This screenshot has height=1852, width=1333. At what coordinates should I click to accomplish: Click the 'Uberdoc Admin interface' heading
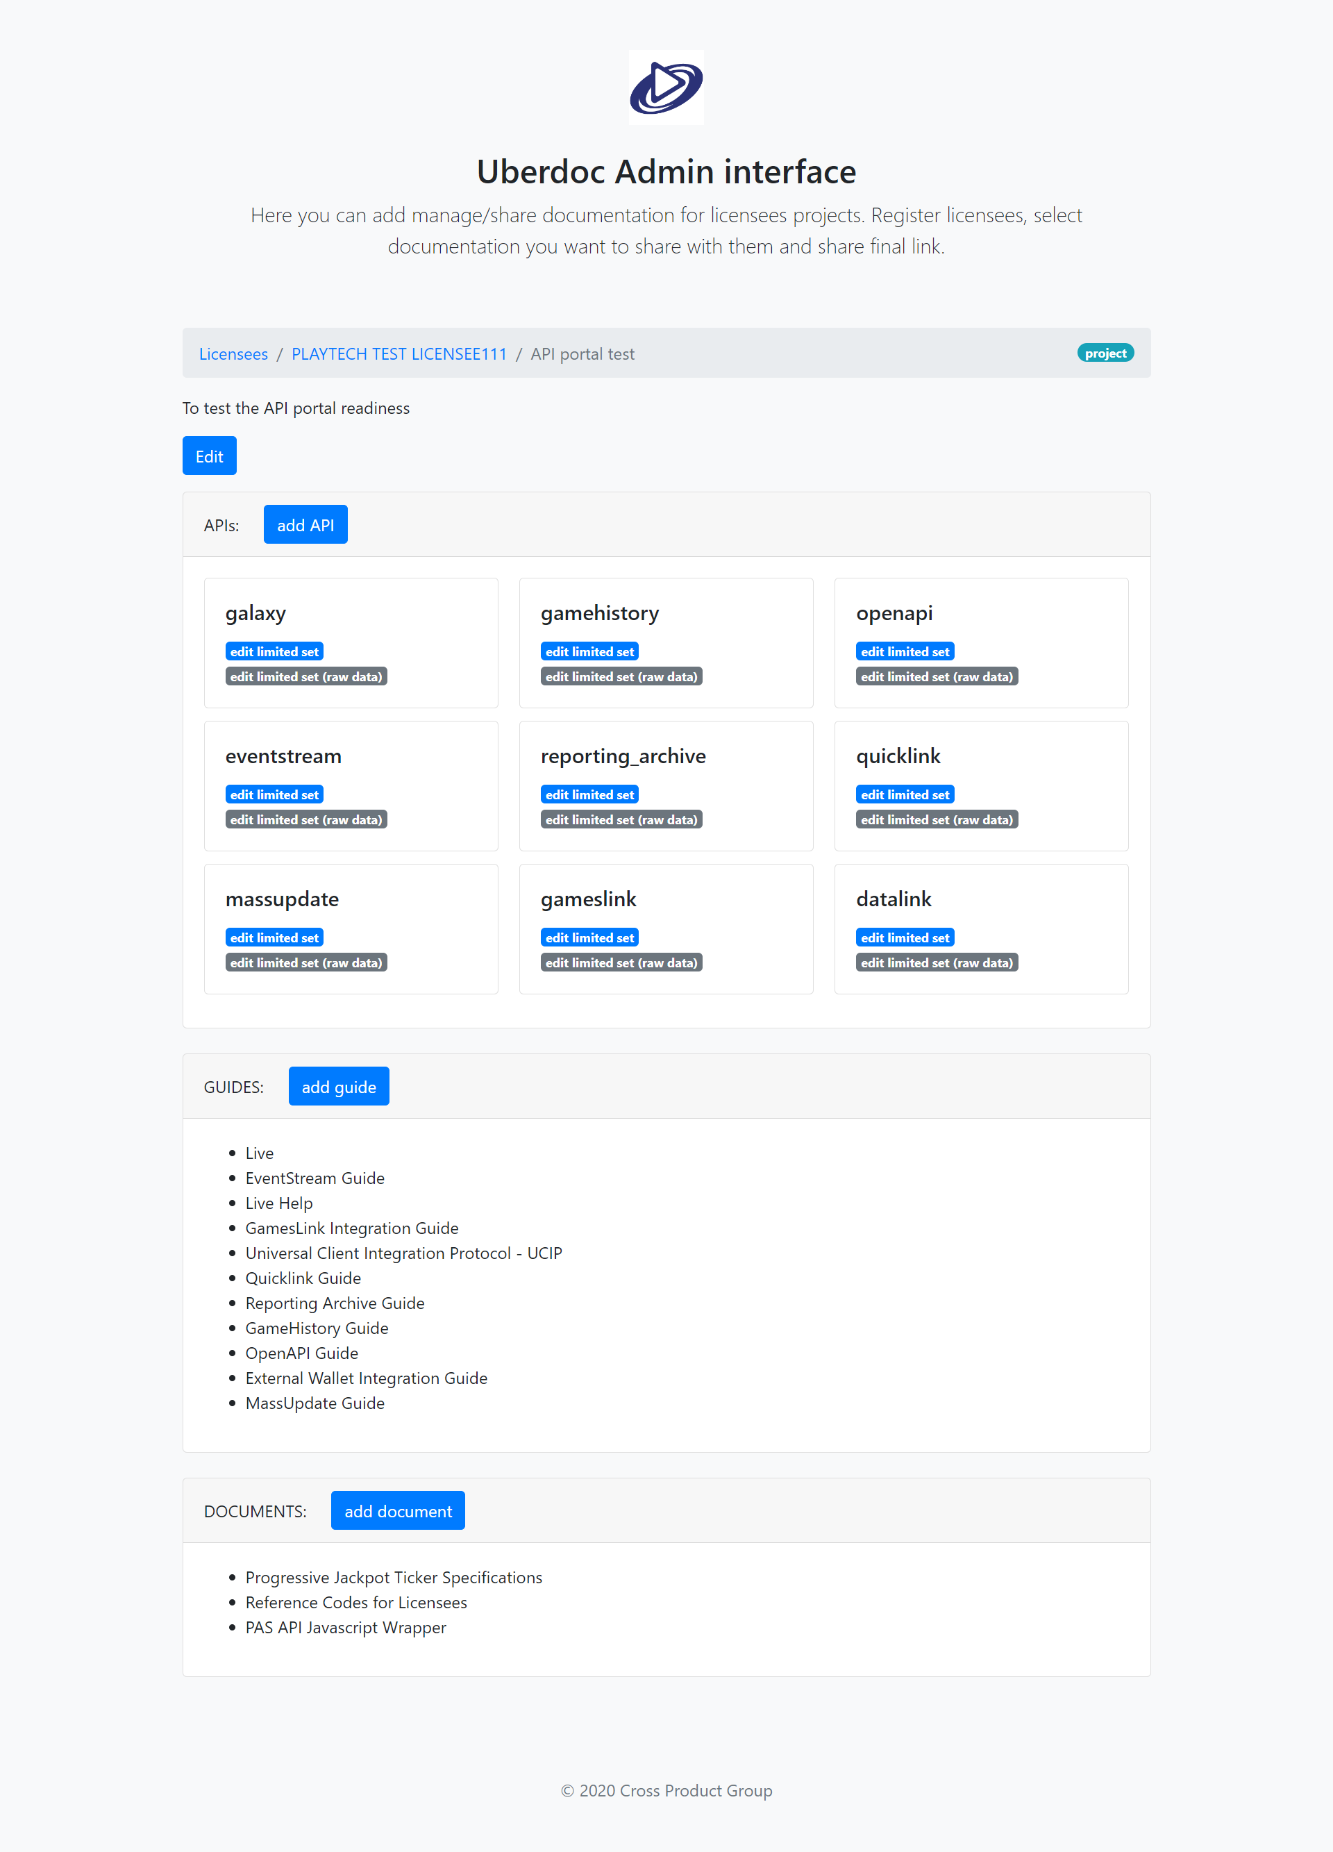point(666,172)
